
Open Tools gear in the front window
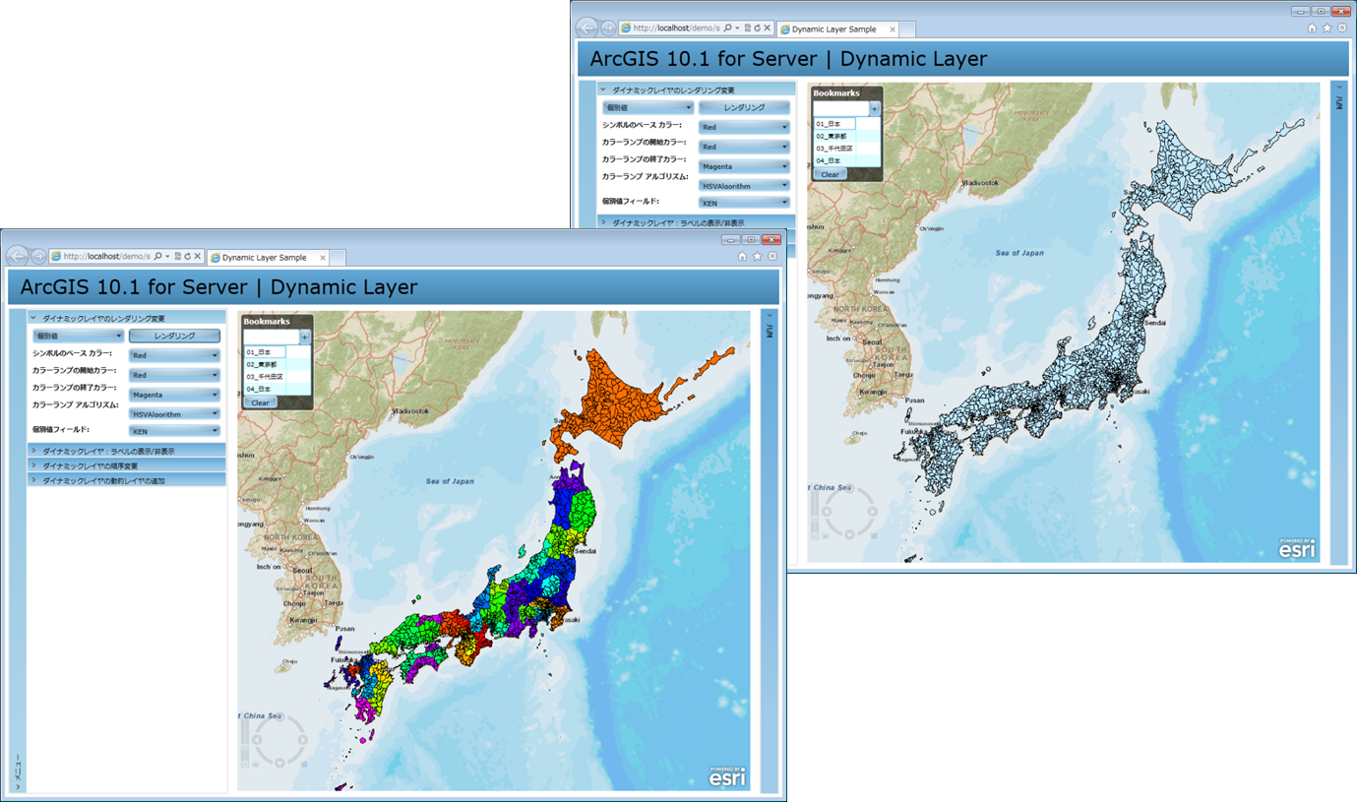click(x=772, y=257)
